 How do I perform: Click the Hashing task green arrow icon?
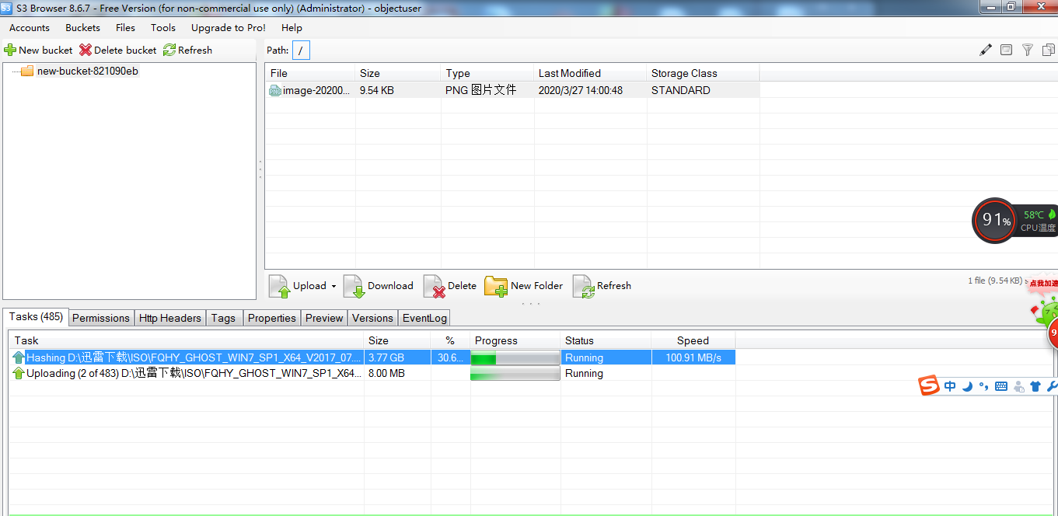point(19,357)
